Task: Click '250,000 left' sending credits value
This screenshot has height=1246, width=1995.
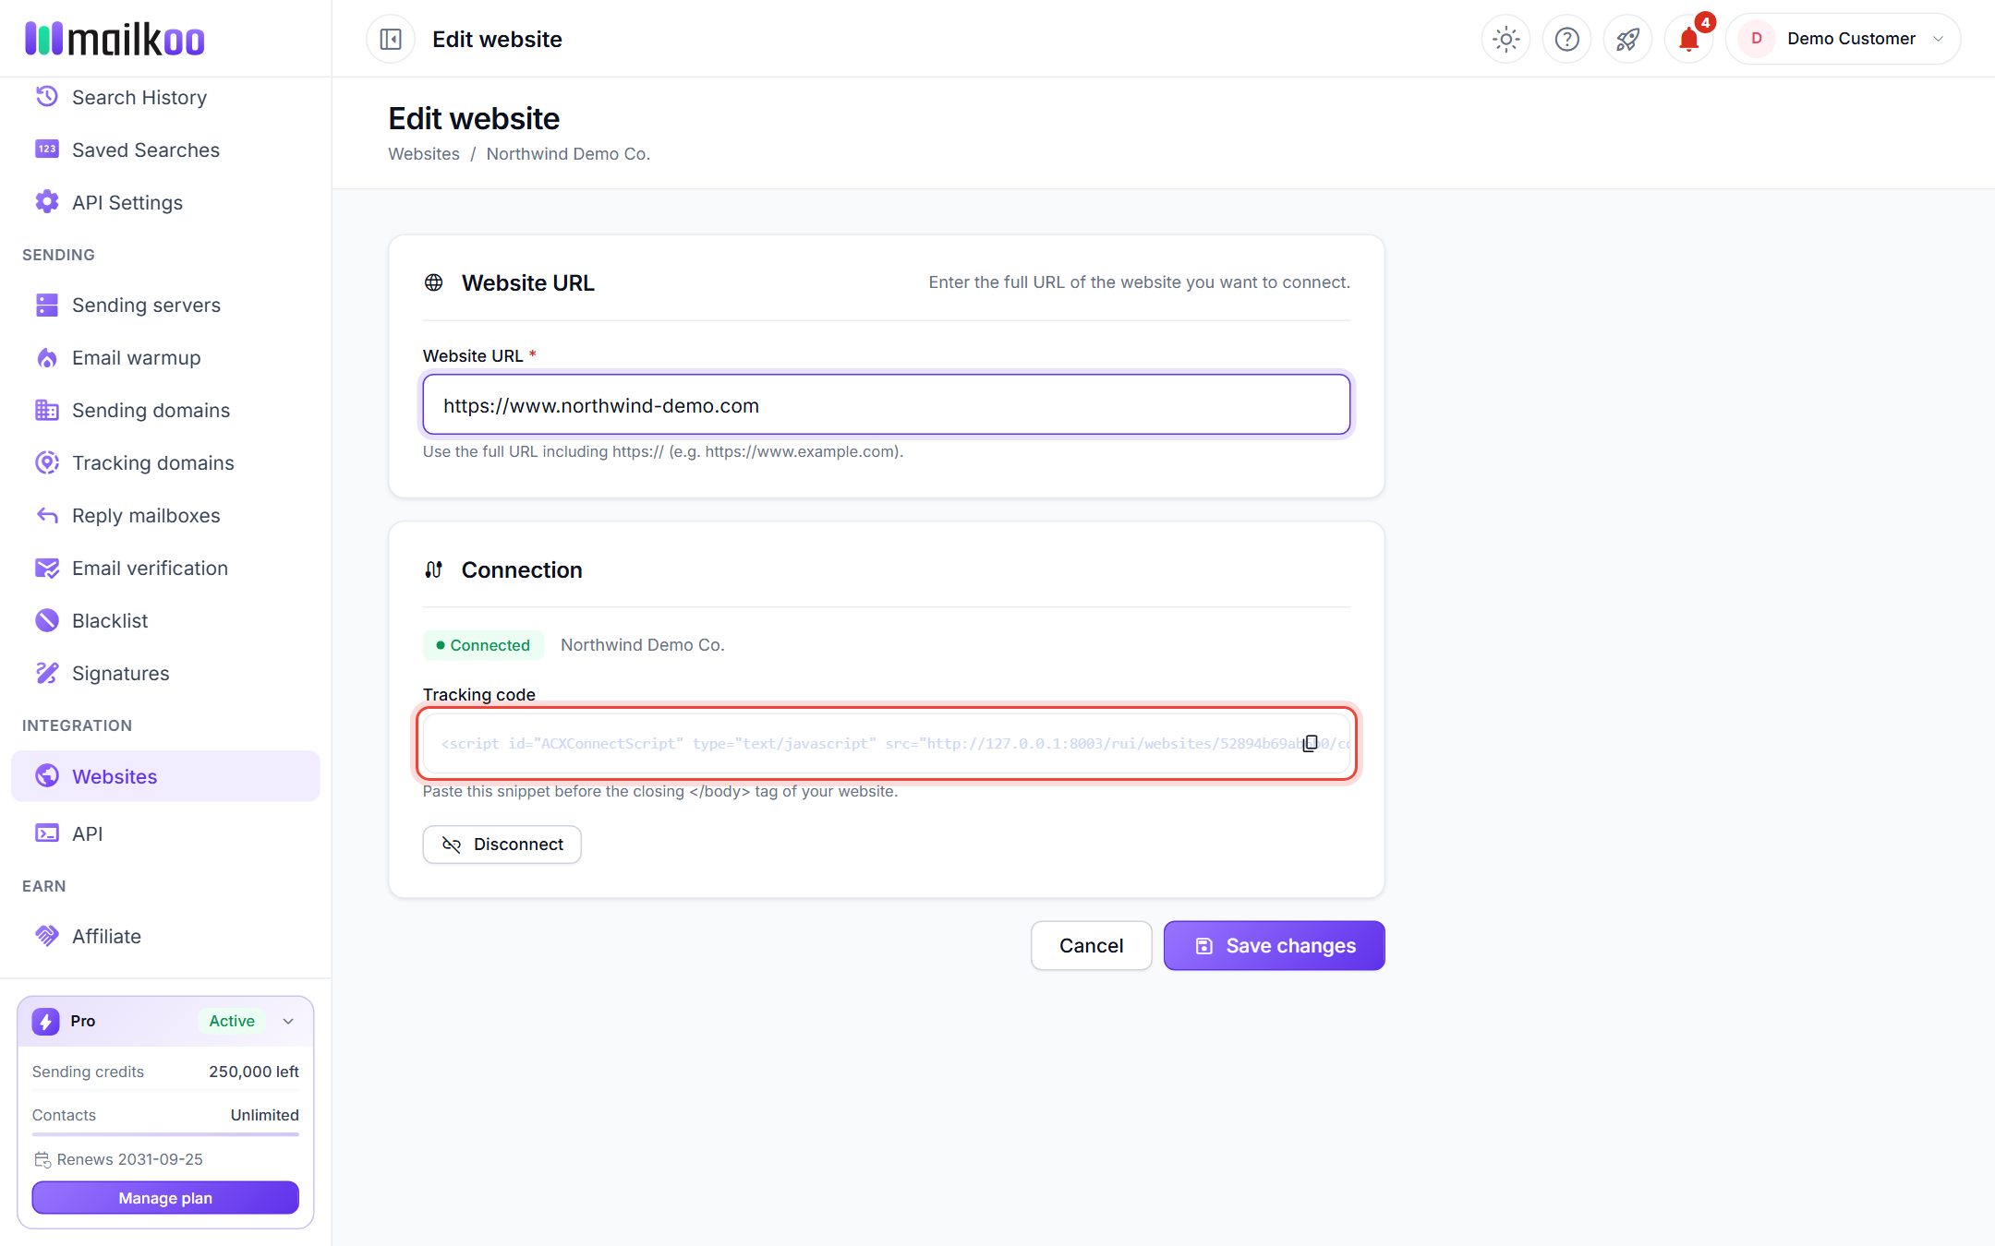Action: click(x=254, y=1072)
